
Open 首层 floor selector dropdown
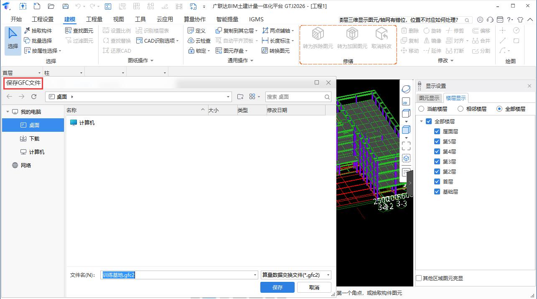[39, 73]
